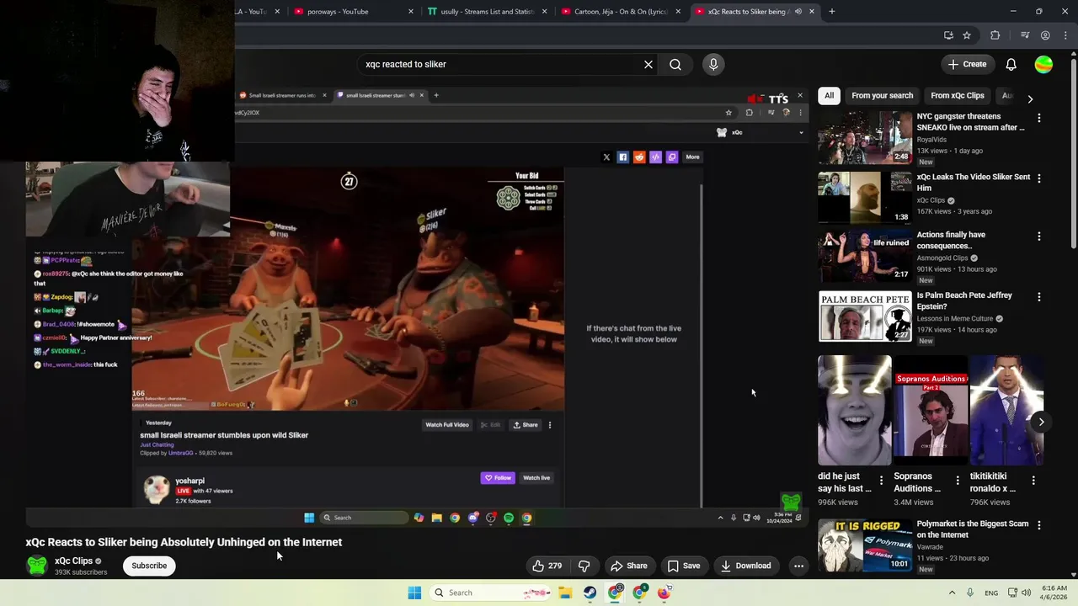This screenshot has width=1078, height=606.
Task: Open xQc Leaks The Video Sliker Sent Him
Action: point(865,198)
